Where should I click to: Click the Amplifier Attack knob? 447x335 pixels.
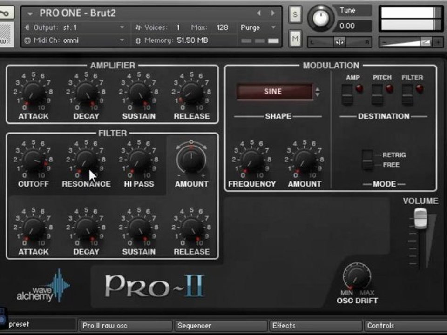pyautogui.click(x=34, y=92)
